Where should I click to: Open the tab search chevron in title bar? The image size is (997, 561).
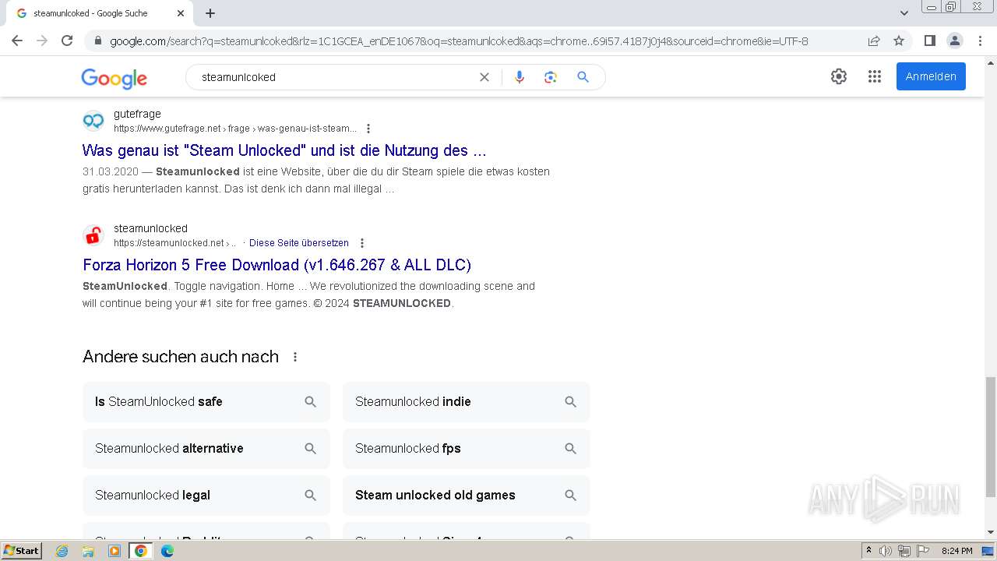pos(904,13)
